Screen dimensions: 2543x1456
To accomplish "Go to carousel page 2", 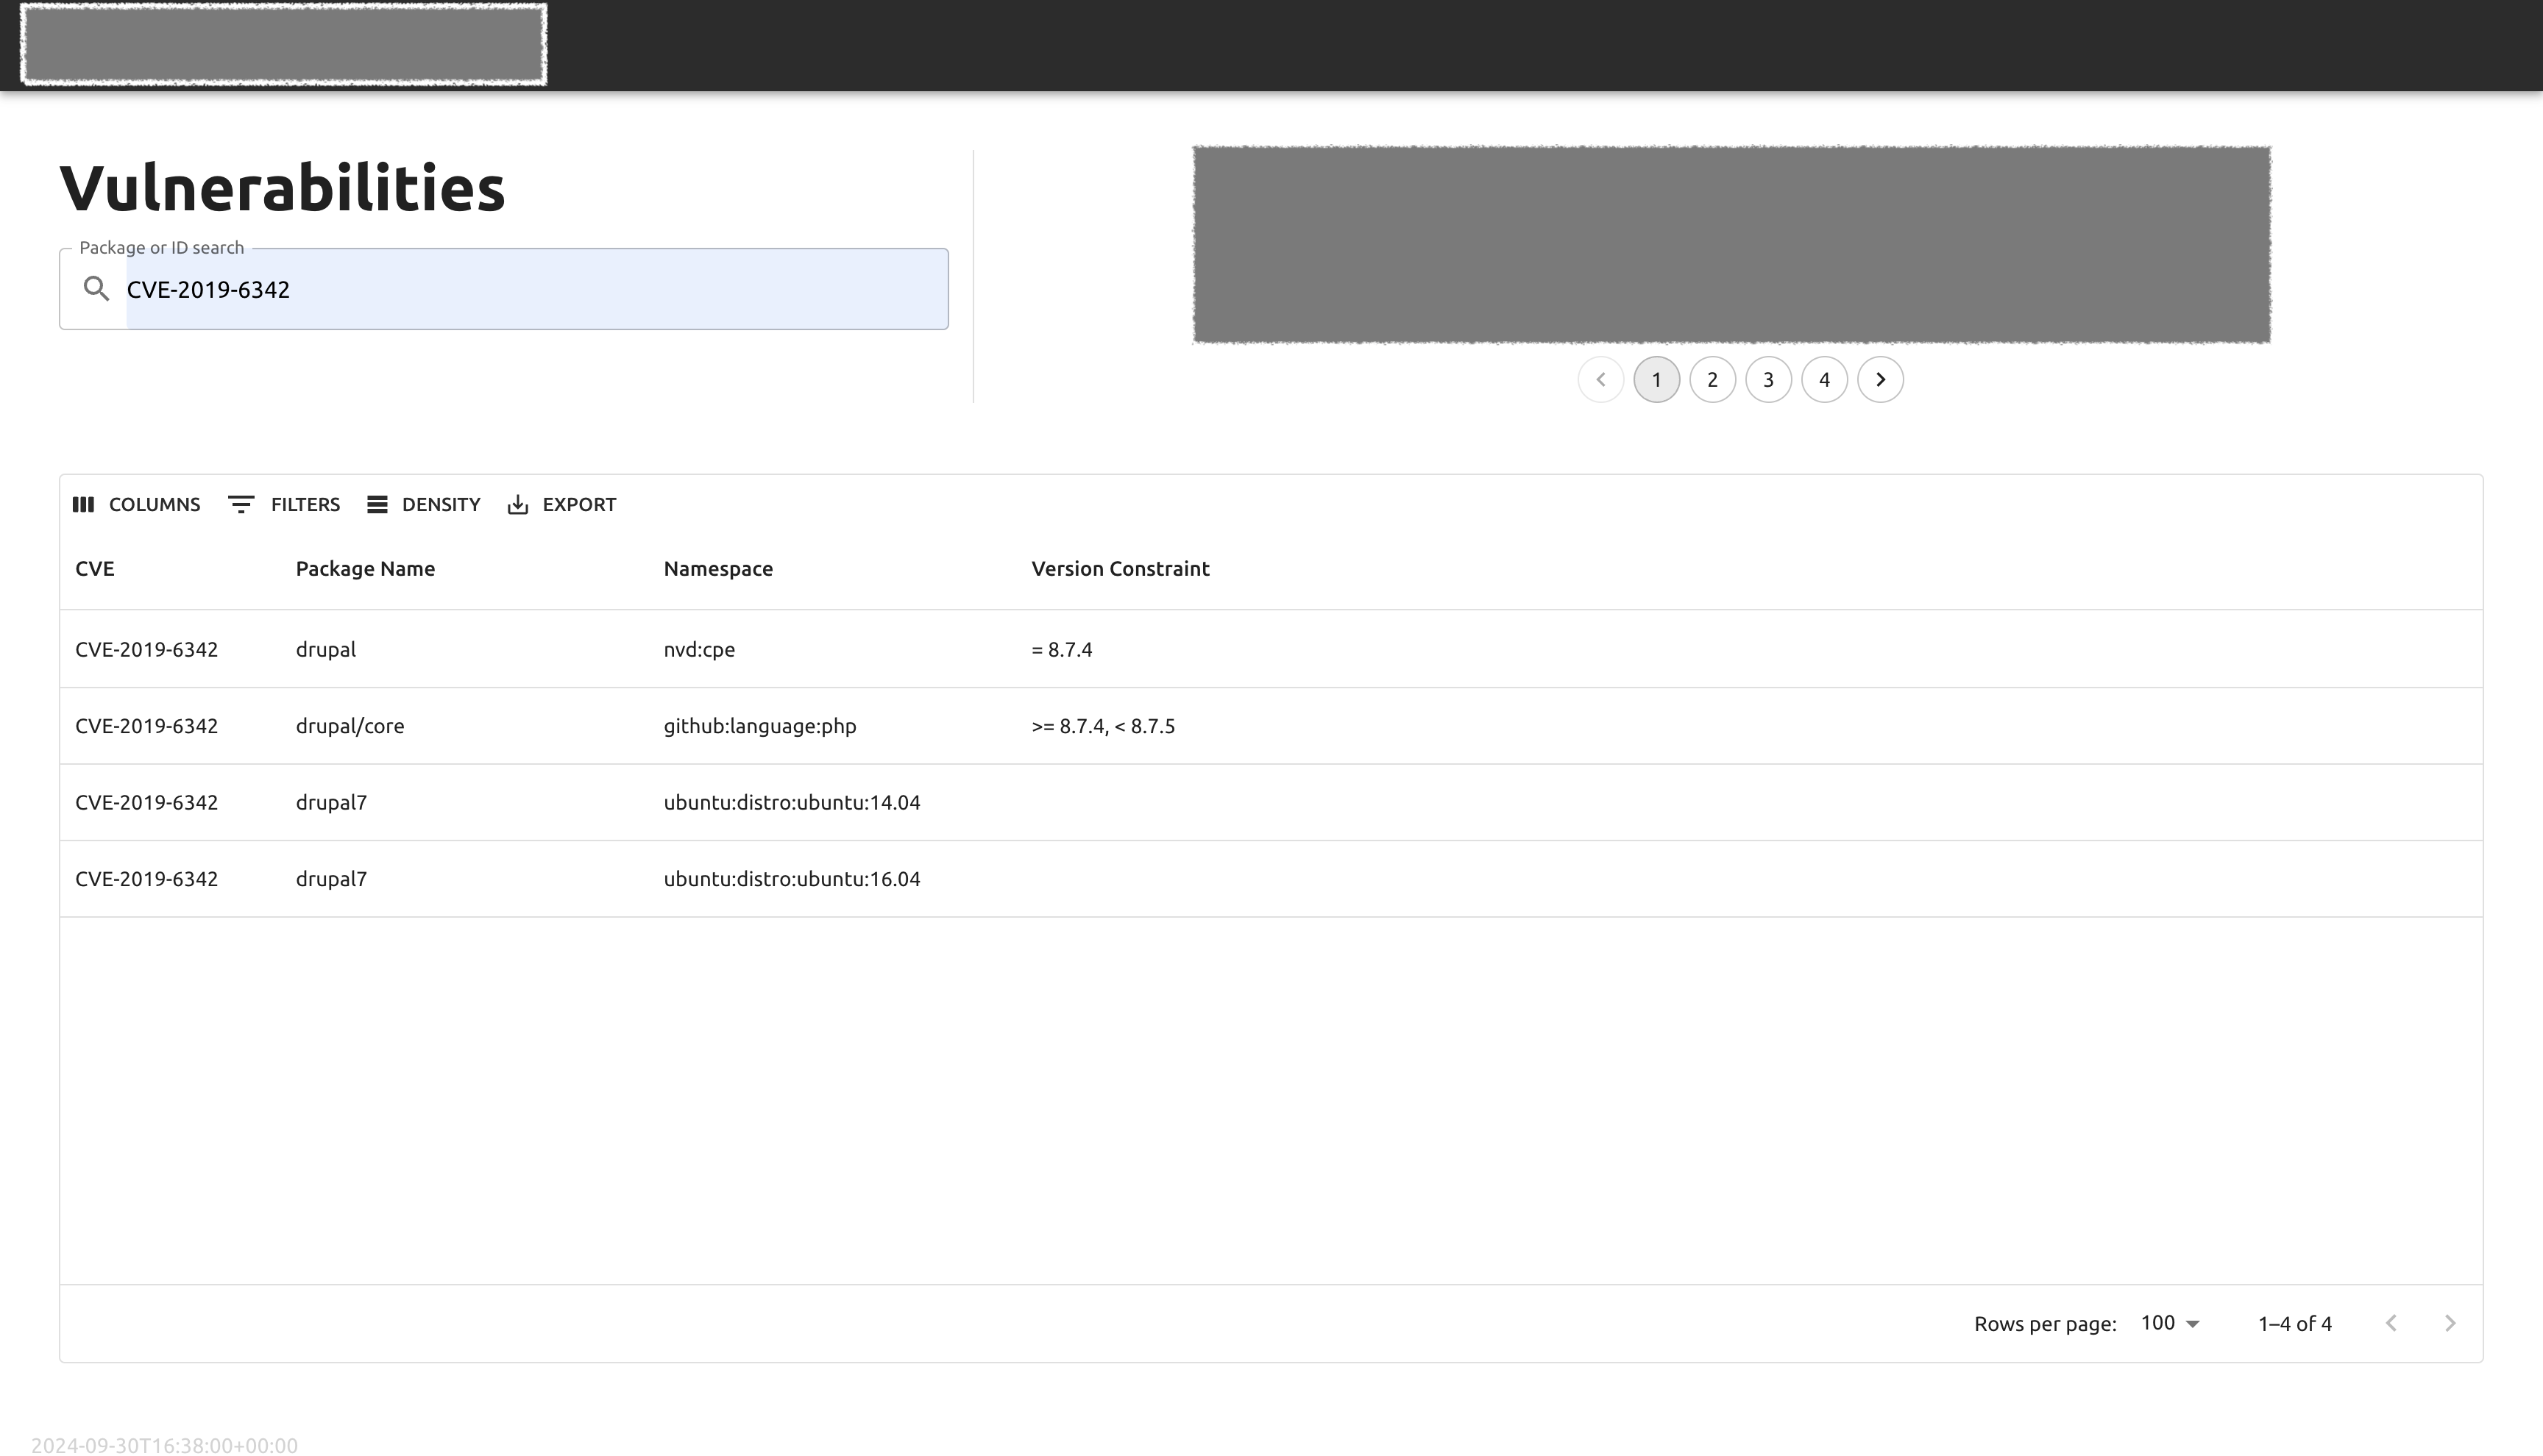I will [1713, 380].
